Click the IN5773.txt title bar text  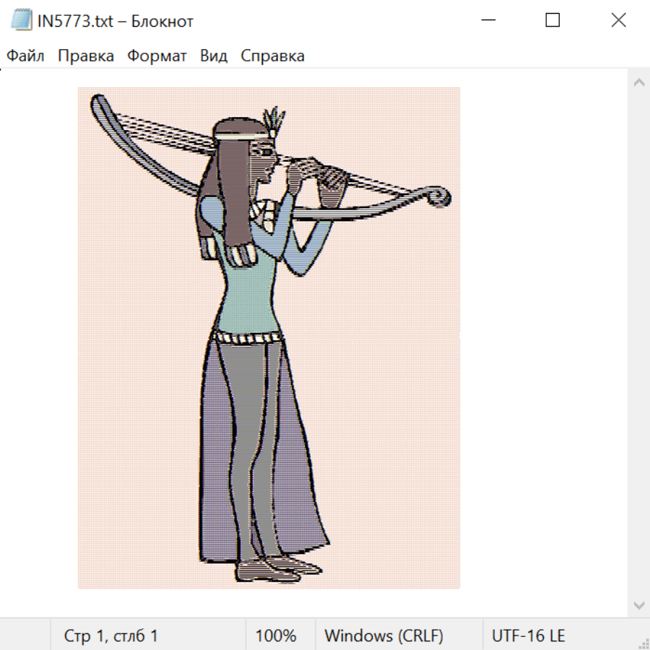(116, 22)
